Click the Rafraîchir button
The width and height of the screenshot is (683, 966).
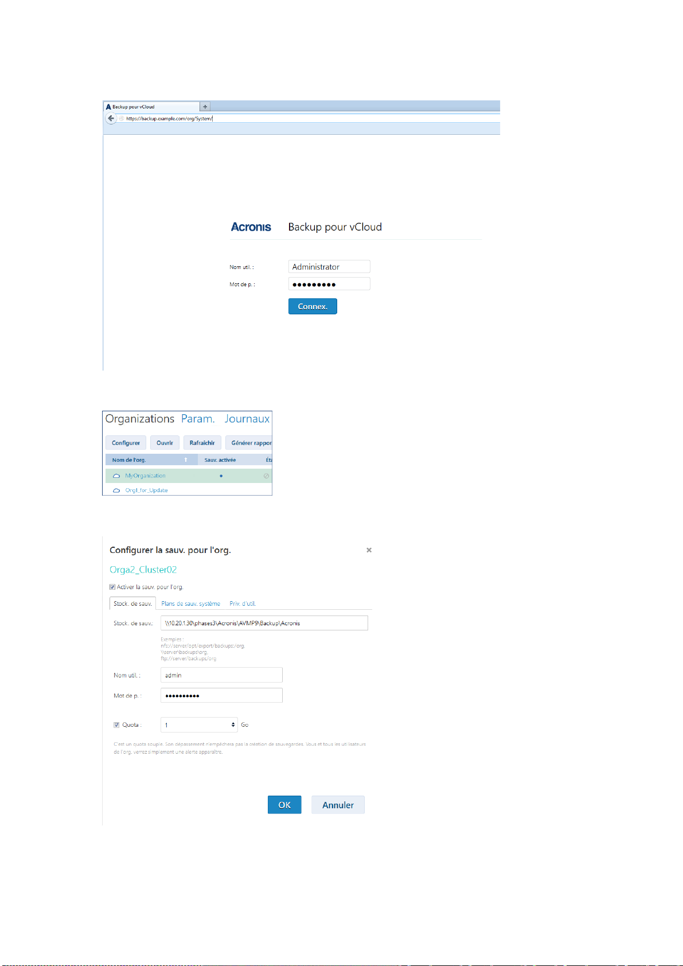point(202,443)
